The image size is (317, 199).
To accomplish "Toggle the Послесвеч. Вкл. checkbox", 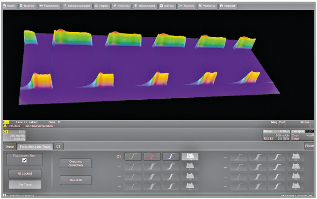I will pyautogui.click(x=25, y=160).
